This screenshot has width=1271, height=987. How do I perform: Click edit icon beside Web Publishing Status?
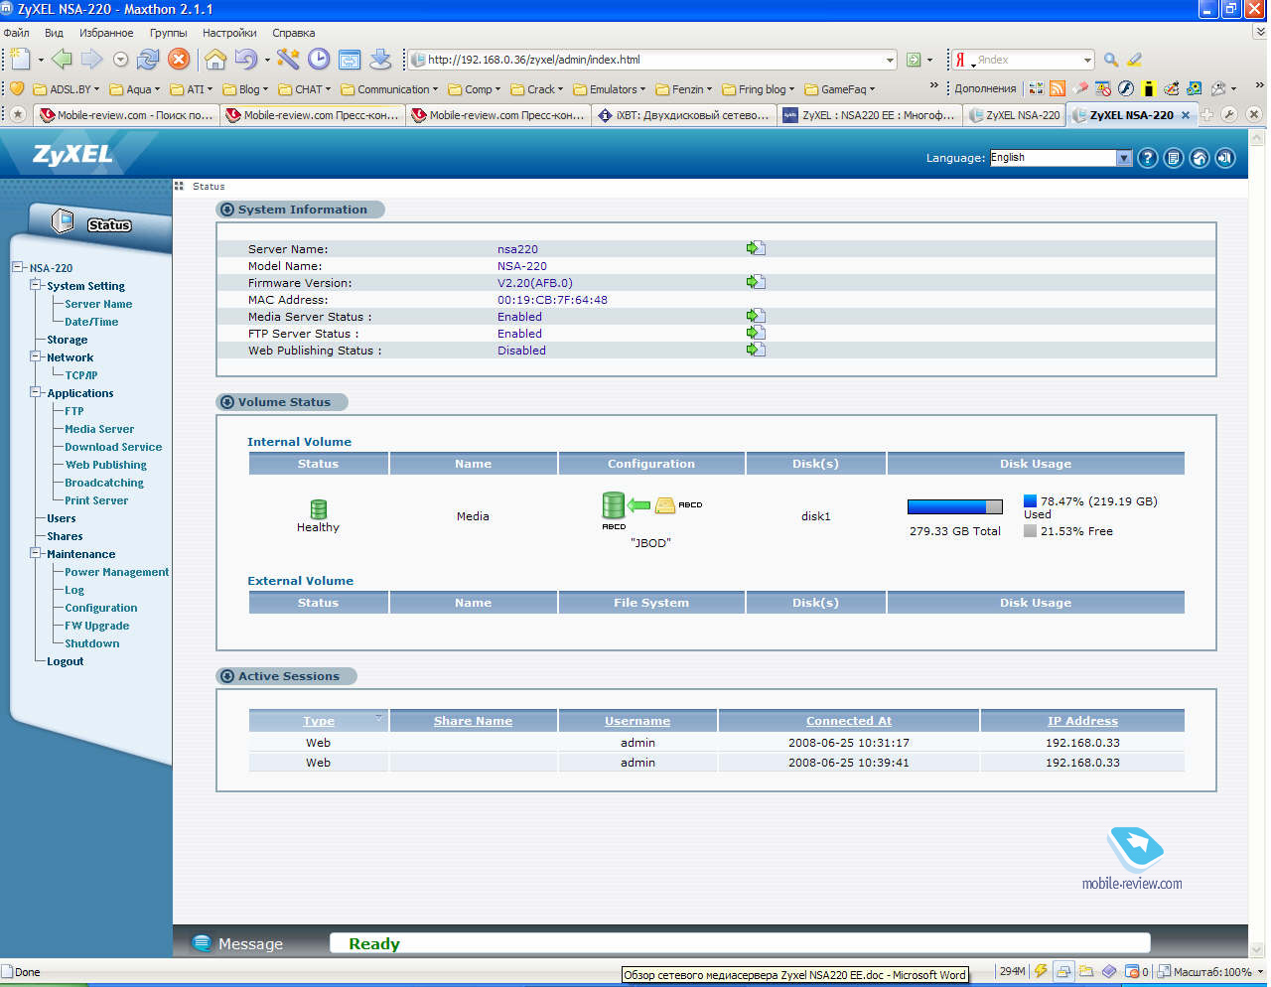pyautogui.click(x=756, y=350)
